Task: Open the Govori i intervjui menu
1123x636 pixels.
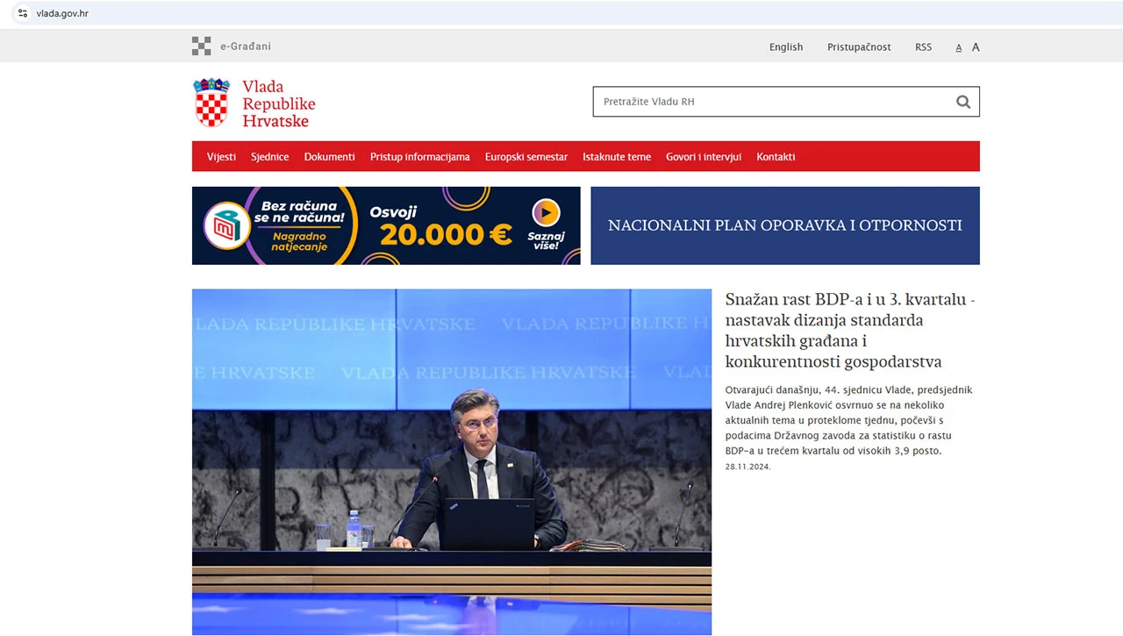Action: point(704,157)
